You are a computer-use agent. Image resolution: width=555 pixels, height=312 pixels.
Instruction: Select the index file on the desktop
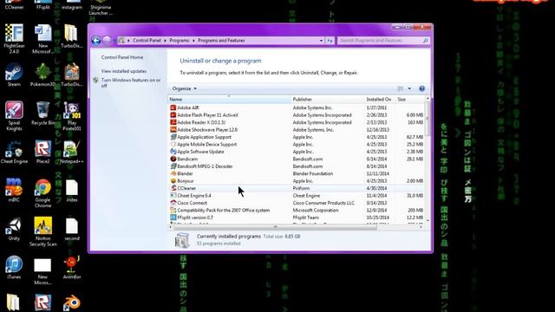click(72, 191)
